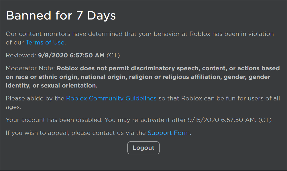Image resolution: width=287 pixels, height=171 pixels.
Task: Click the "Banned for 7 Days" heading
Action: (61, 15)
